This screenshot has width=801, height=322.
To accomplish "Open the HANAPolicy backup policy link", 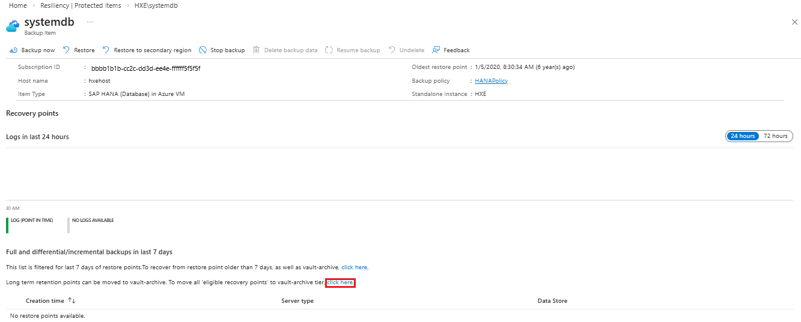I will [491, 81].
